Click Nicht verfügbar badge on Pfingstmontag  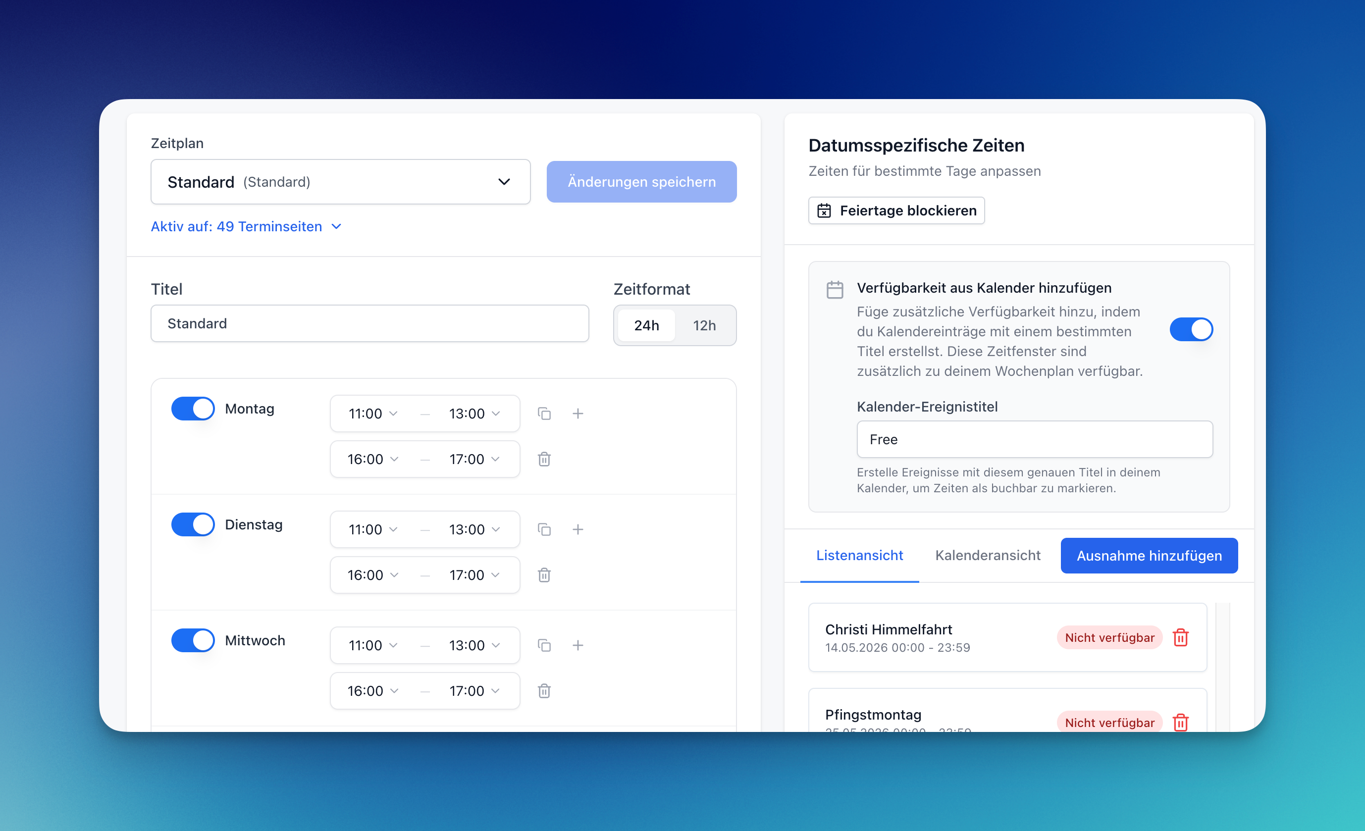point(1109,722)
